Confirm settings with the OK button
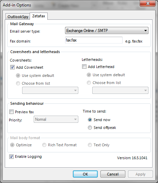Viewport: 158px width, 183px height. [85, 174]
